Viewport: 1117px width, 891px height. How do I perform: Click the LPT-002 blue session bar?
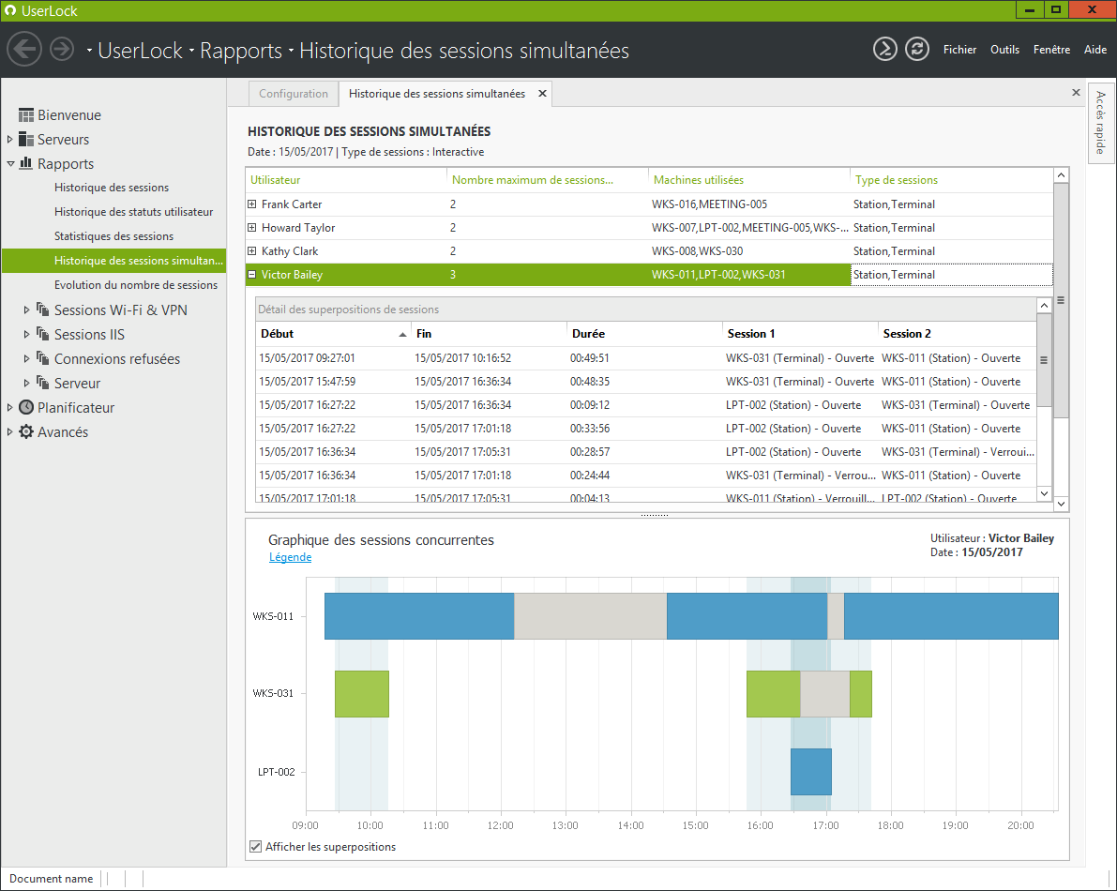click(x=810, y=771)
